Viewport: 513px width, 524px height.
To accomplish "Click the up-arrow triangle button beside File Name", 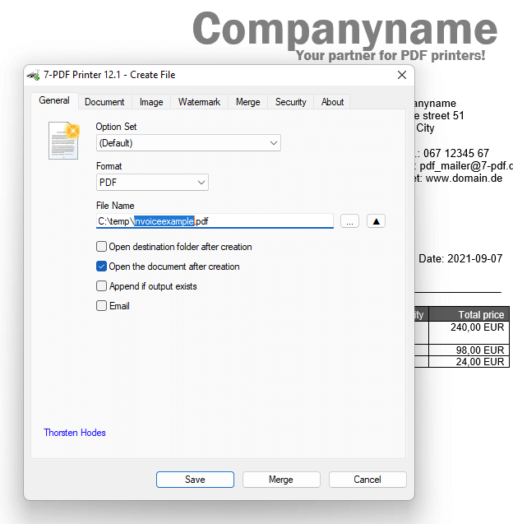I will coord(376,221).
